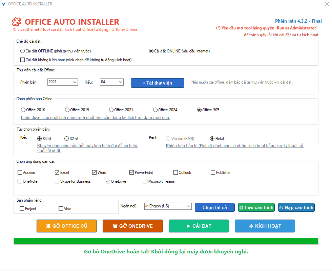
Task: Click the Chọn tất cả button
Action: [x=215, y=207]
